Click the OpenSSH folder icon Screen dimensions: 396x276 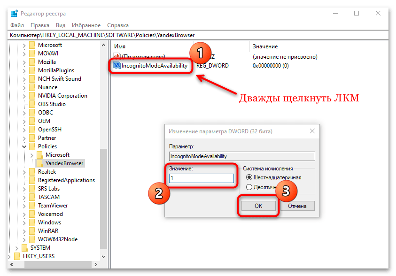(x=32, y=130)
